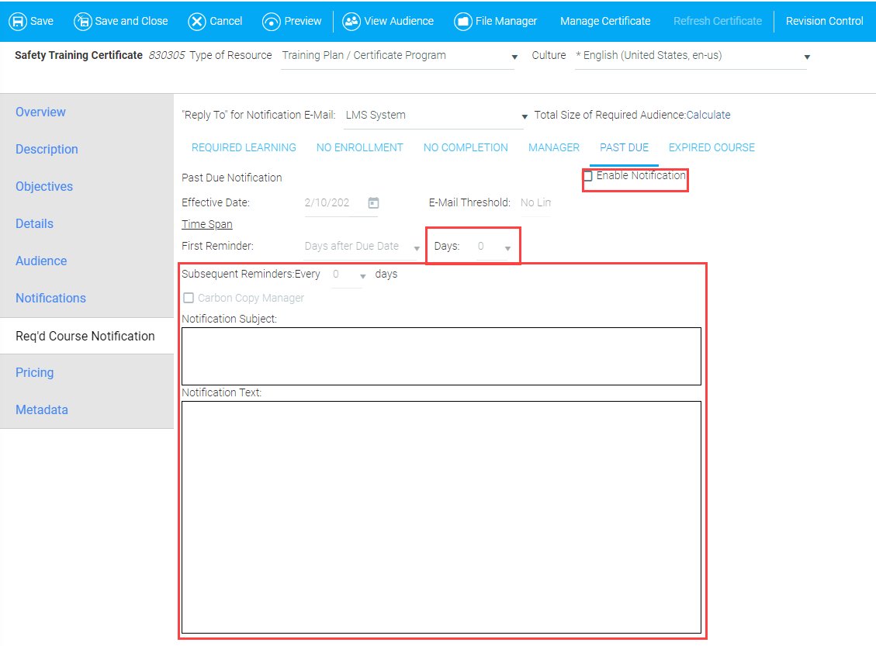This screenshot has height=646, width=876.
Task: Expand the Type of Resource dropdown
Action: coord(514,57)
